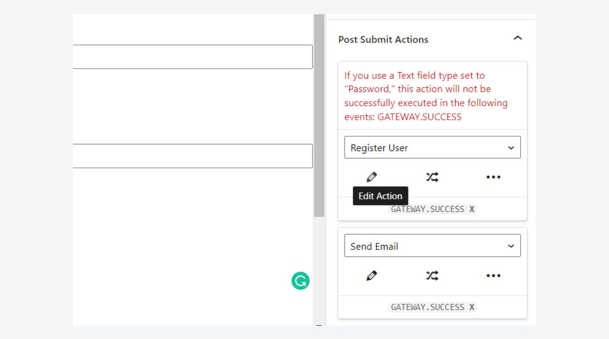Remove GATEWAY.SUCCESS event X under Send Email
The image size is (609, 339).
pyautogui.click(x=472, y=307)
